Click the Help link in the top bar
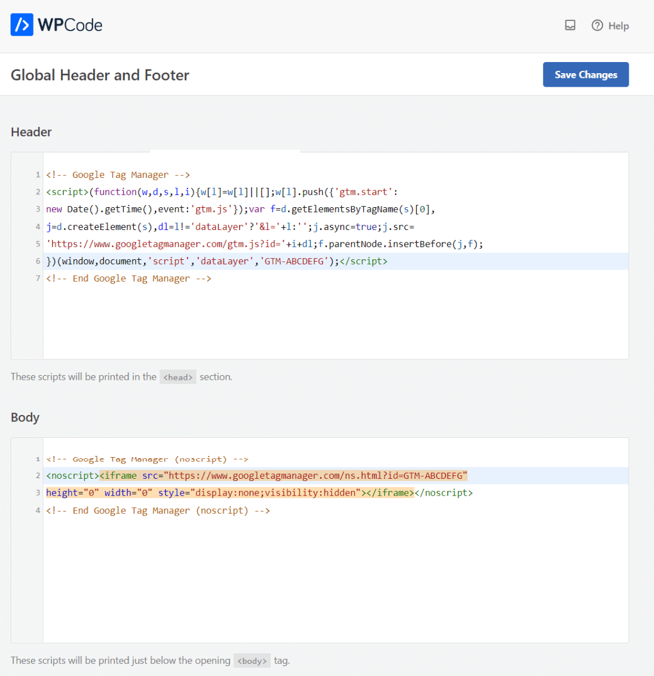Viewport: 654px width, 676px height. (x=618, y=26)
